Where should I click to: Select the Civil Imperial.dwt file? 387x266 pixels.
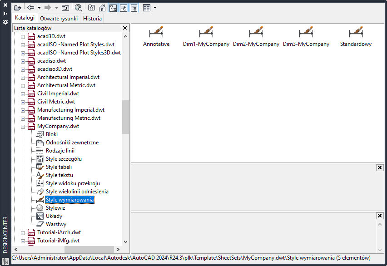point(58,94)
